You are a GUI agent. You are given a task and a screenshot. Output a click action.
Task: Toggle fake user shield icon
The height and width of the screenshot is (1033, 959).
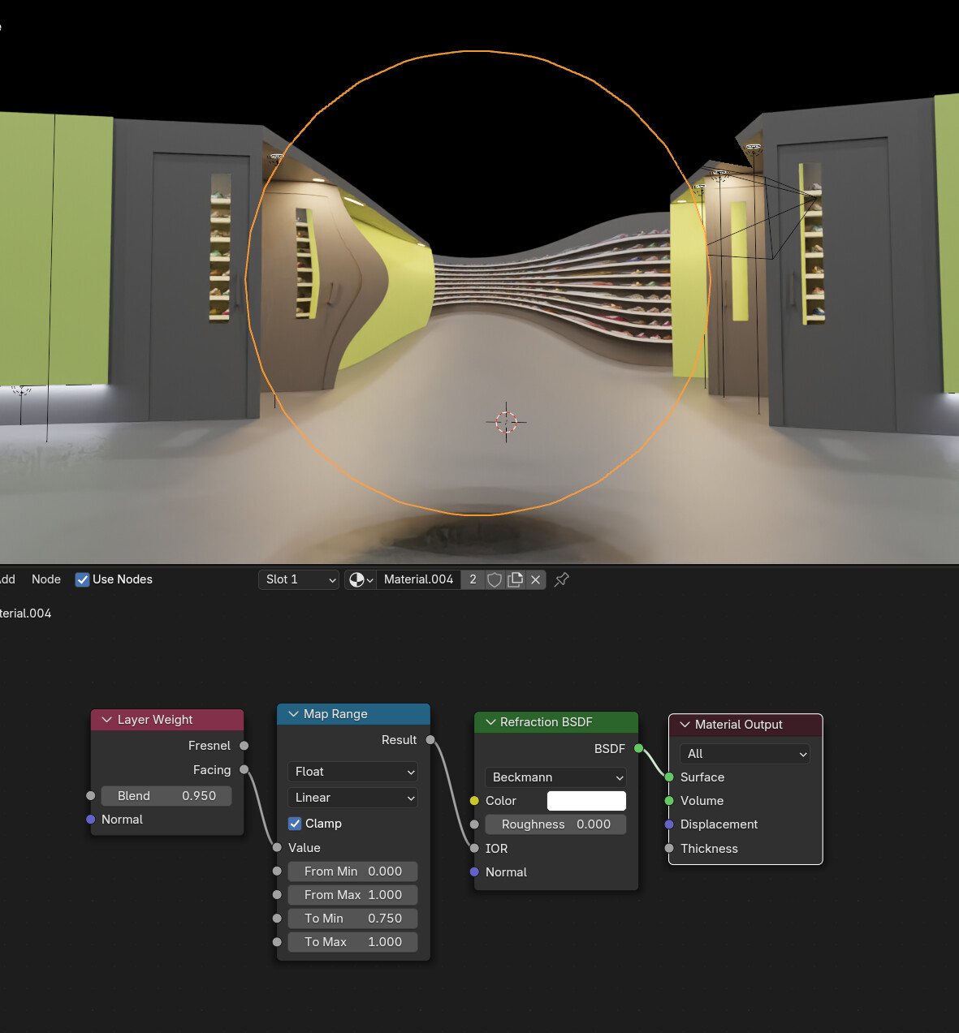pos(495,579)
